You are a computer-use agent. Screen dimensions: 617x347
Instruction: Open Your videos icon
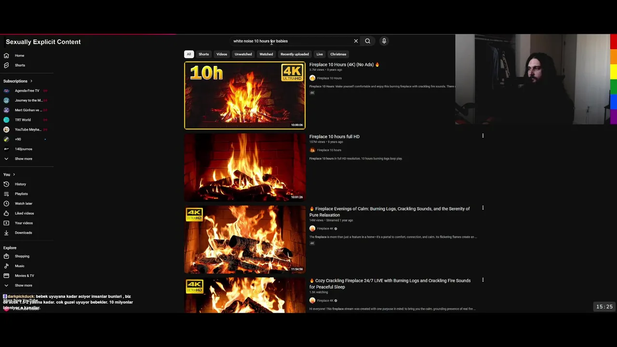point(6,223)
